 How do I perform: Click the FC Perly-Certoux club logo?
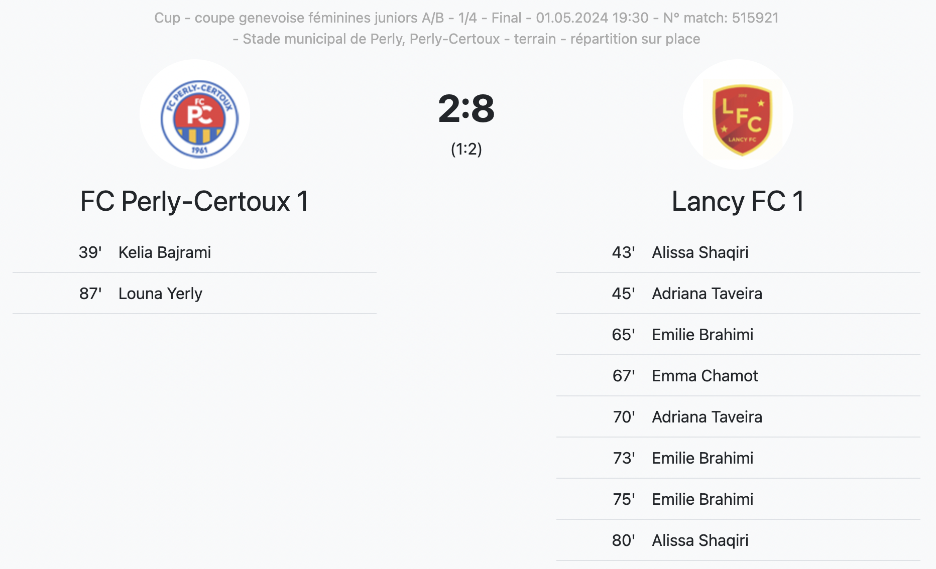[x=199, y=116]
